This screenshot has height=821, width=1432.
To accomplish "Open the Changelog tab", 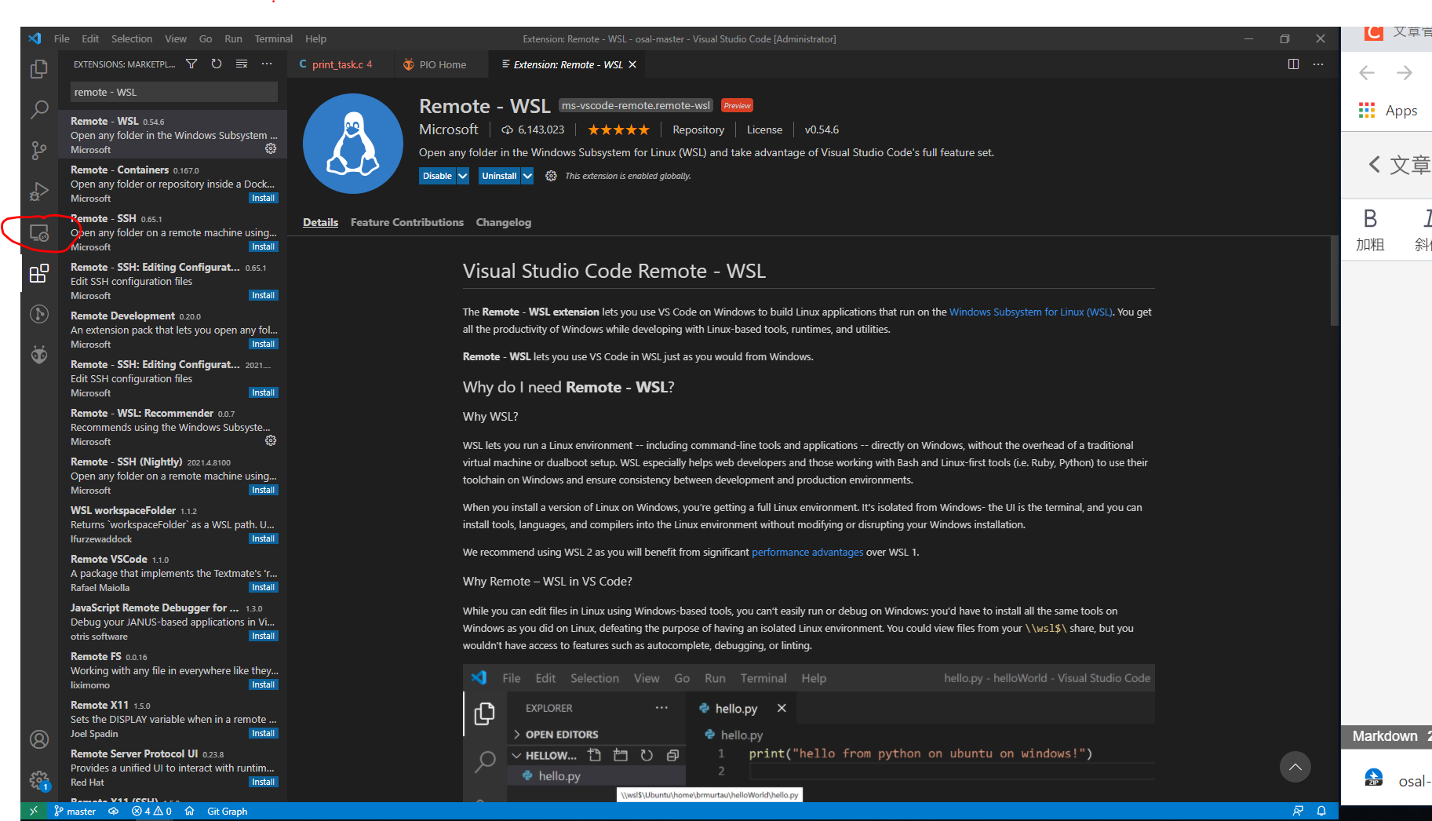I will click(x=504, y=222).
